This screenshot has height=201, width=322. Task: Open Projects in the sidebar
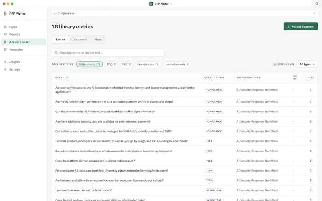[x=23, y=34]
